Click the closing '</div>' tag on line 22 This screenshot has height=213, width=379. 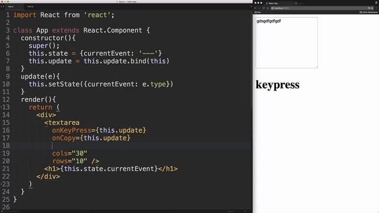48,176
